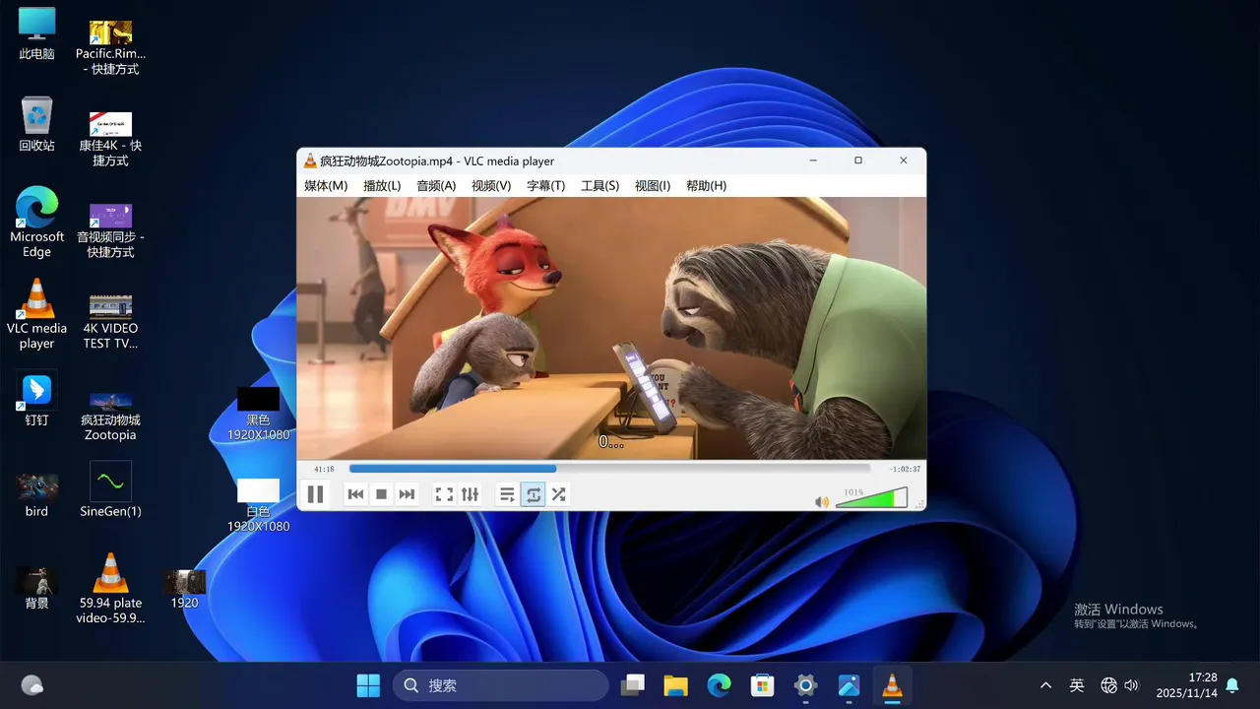Open network settings from the tray globe
Screen dimensions: 1260x709
1108,685
